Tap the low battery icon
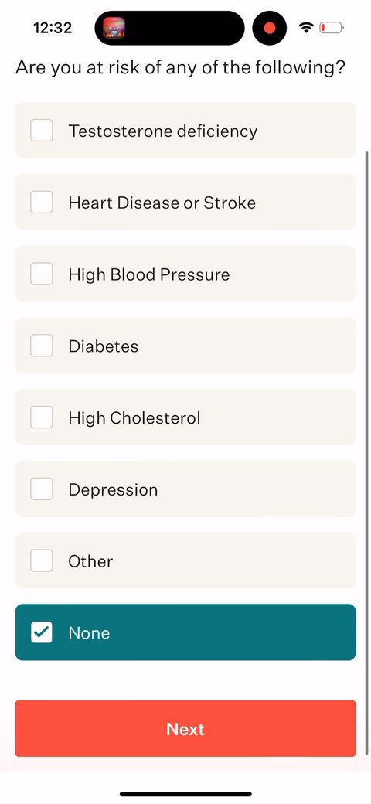The width and height of the screenshot is (371, 804). [332, 28]
